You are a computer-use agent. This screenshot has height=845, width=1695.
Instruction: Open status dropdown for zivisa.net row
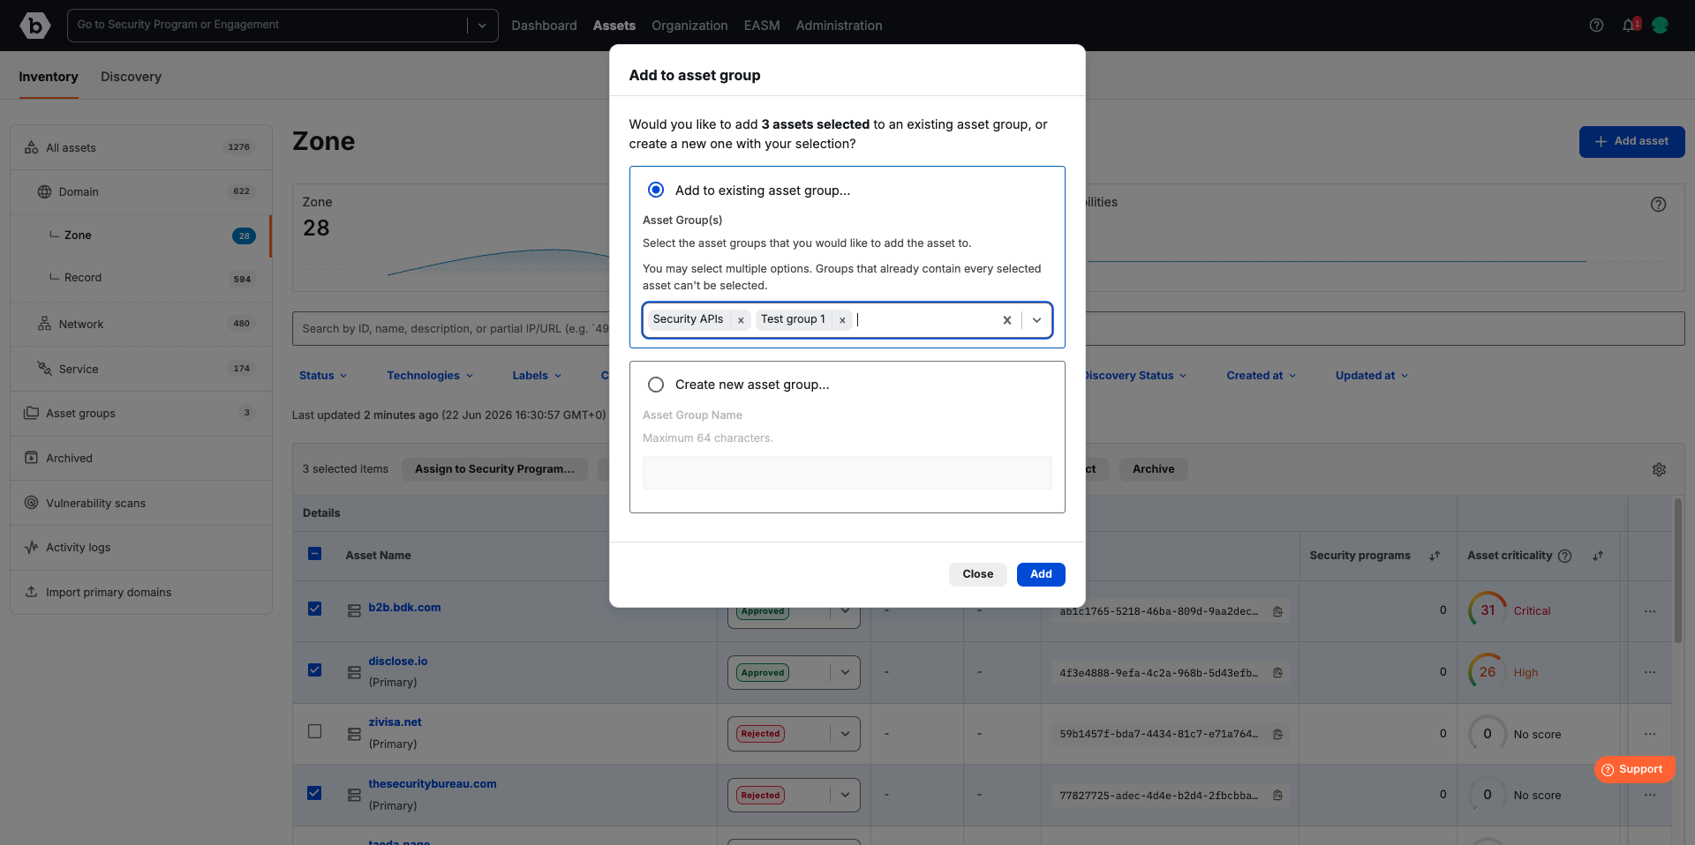[845, 734]
